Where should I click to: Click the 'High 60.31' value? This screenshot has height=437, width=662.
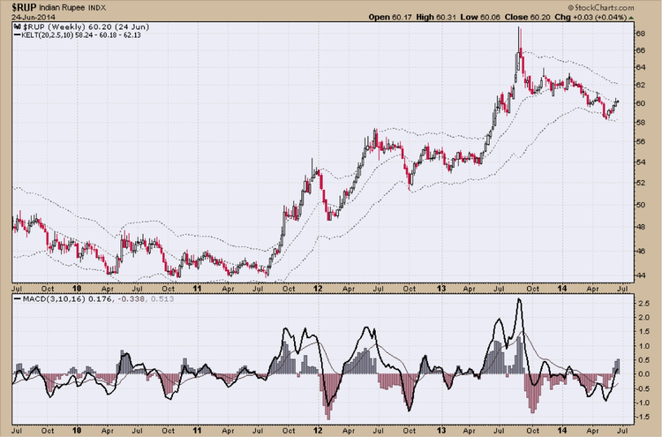pos(435,18)
